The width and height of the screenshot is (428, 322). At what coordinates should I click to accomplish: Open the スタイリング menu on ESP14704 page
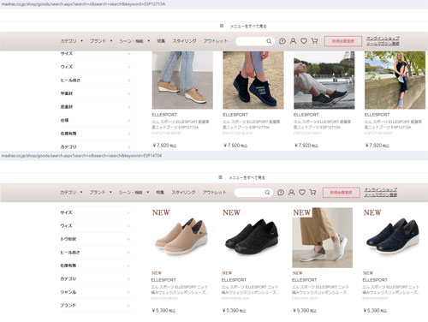pyautogui.click(x=183, y=193)
